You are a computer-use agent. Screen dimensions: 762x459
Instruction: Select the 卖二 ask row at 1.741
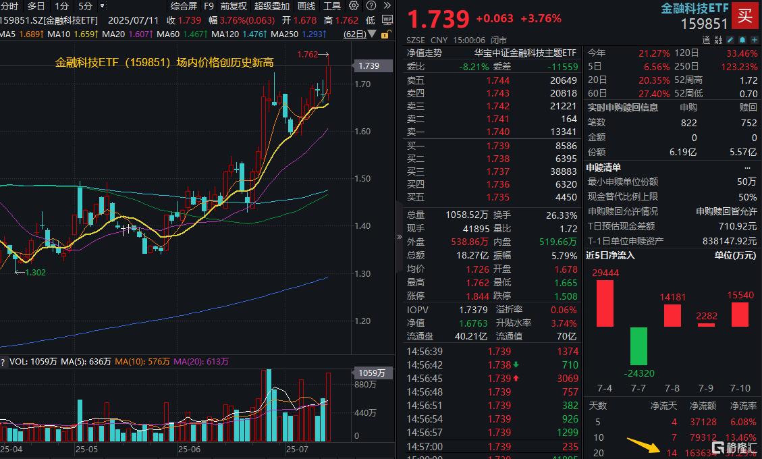(x=492, y=119)
